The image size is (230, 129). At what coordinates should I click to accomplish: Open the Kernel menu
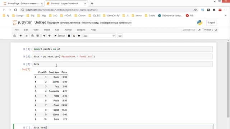click(x=68, y=30)
